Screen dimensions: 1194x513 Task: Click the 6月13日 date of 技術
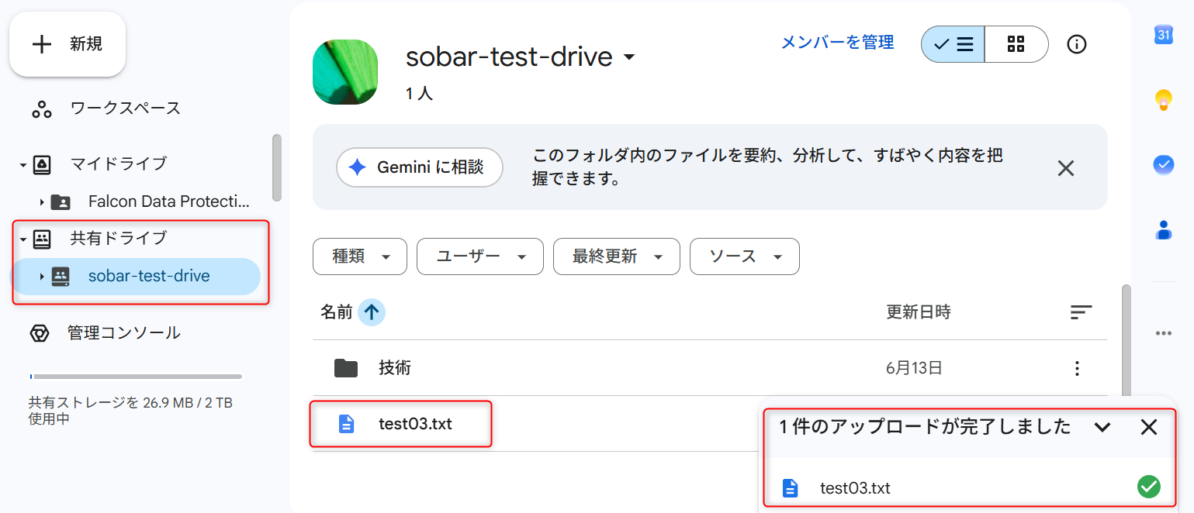pyautogui.click(x=914, y=368)
